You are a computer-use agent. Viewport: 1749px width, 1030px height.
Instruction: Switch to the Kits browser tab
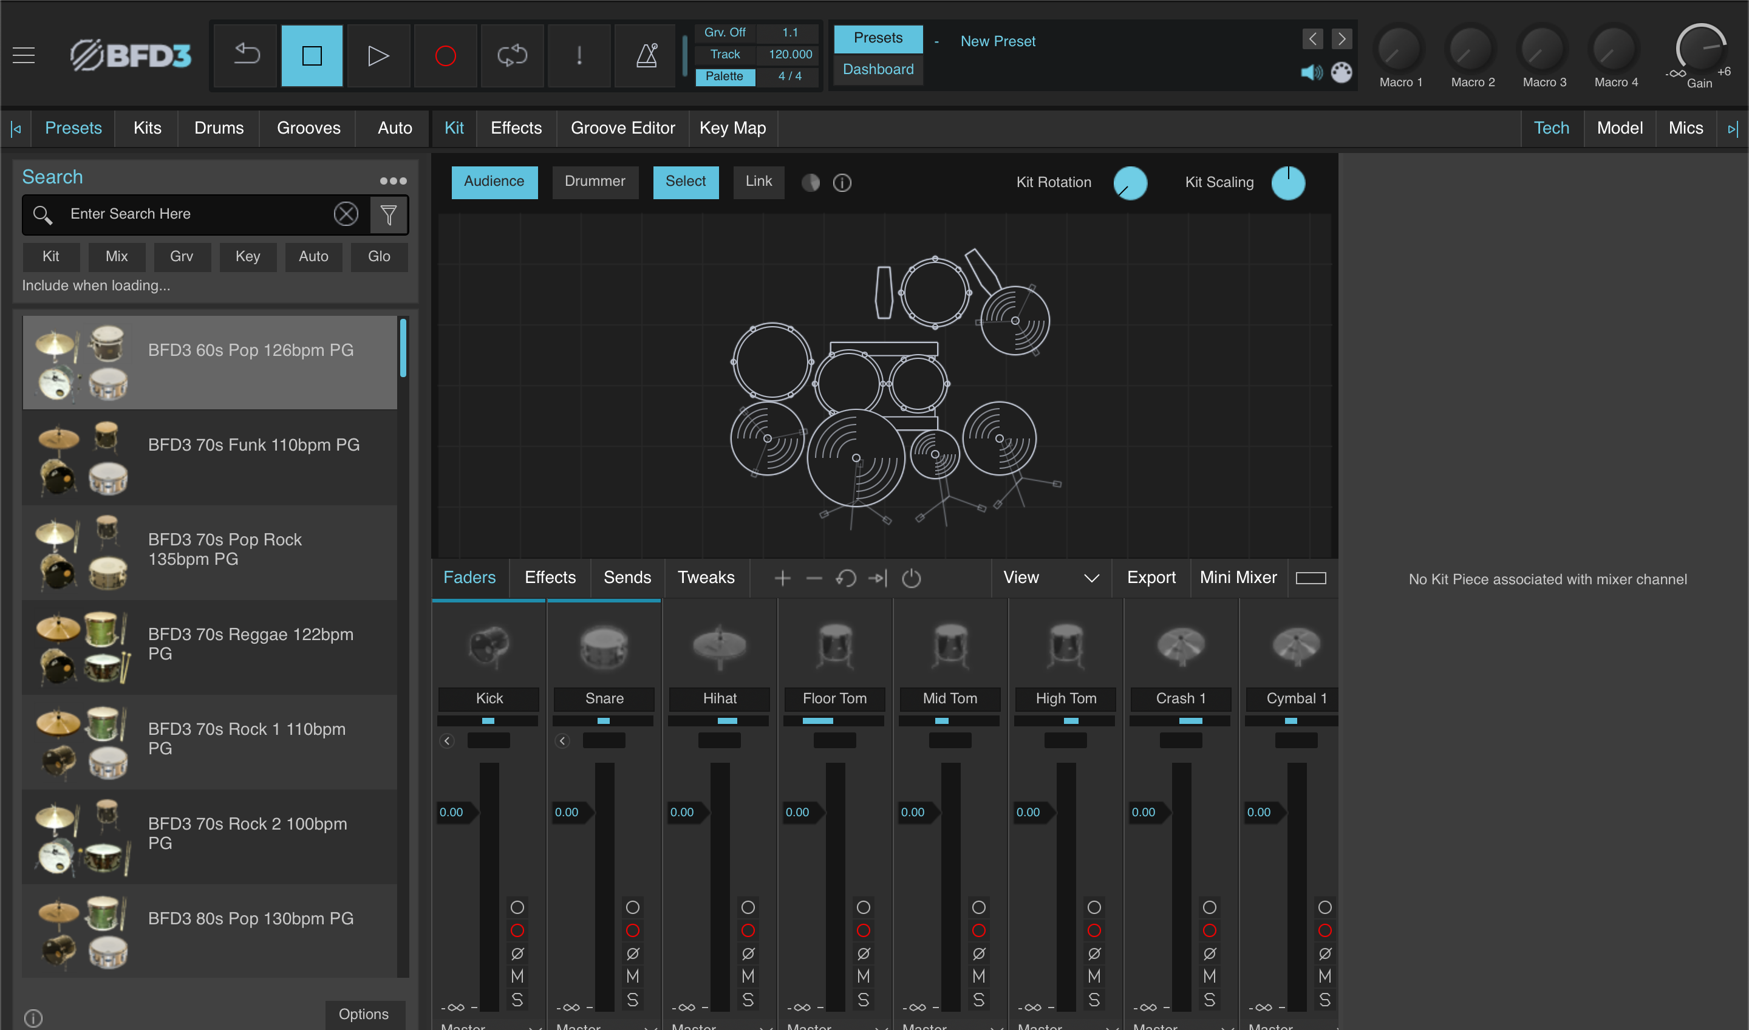tap(147, 128)
